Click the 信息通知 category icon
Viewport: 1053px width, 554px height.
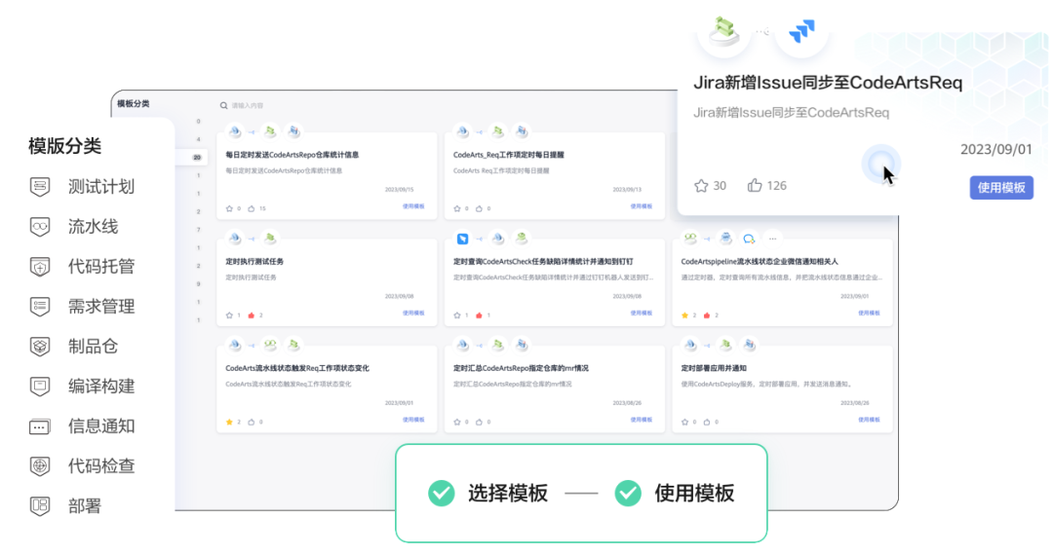(40, 426)
